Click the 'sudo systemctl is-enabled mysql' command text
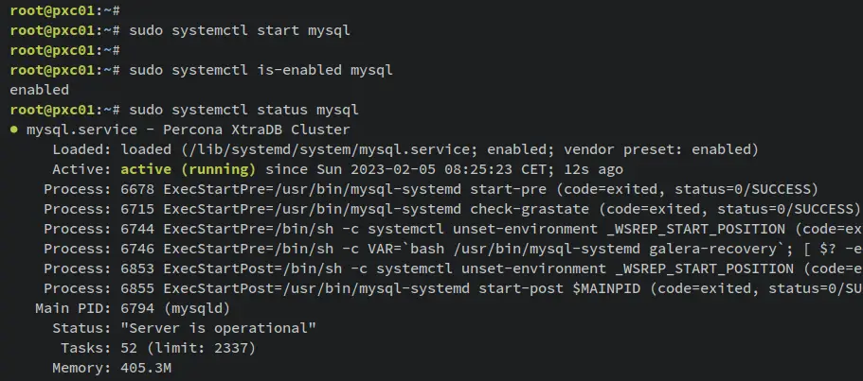 pos(261,70)
